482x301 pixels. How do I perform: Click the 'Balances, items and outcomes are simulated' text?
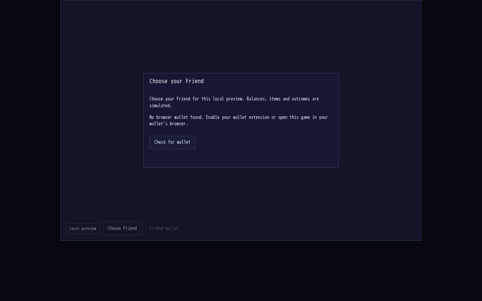tap(234, 102)
